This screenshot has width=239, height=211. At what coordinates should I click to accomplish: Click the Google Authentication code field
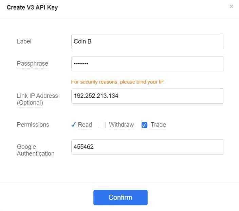(x=147, y=147)
